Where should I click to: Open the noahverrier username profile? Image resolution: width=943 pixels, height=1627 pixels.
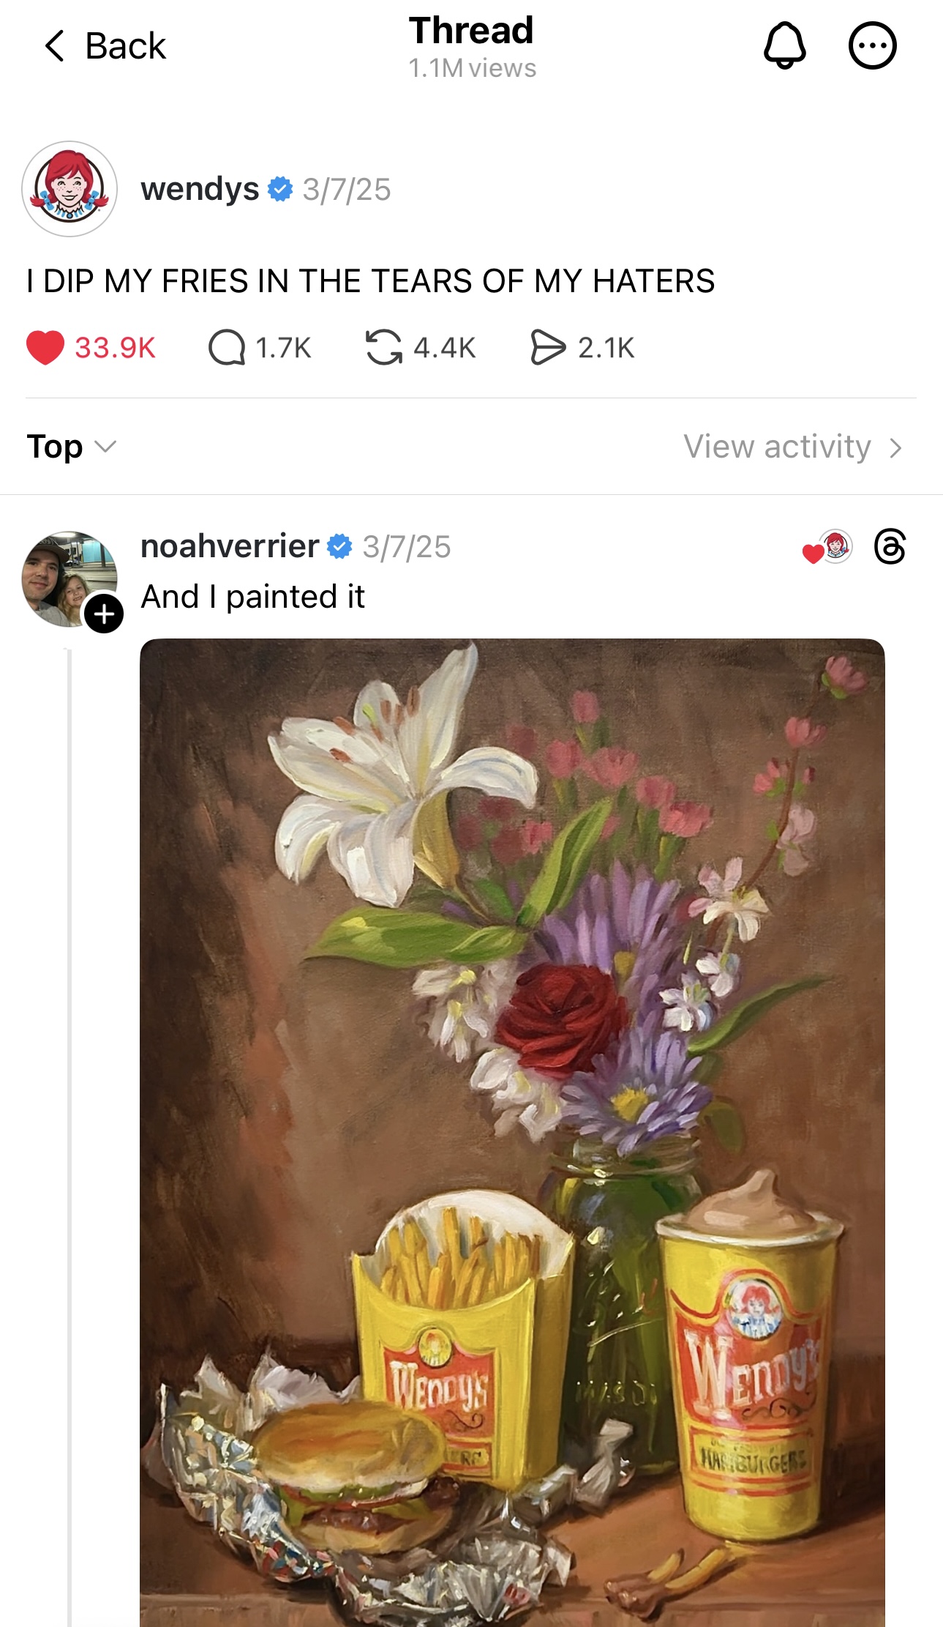(230, 546)
